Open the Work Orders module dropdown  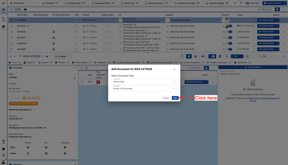pyautogui.click(x=19, y=3)
